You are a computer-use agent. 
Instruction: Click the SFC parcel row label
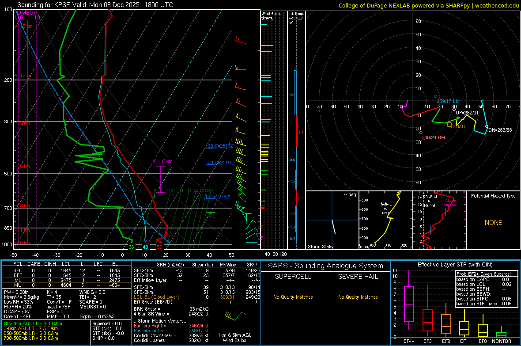[18, 270]
